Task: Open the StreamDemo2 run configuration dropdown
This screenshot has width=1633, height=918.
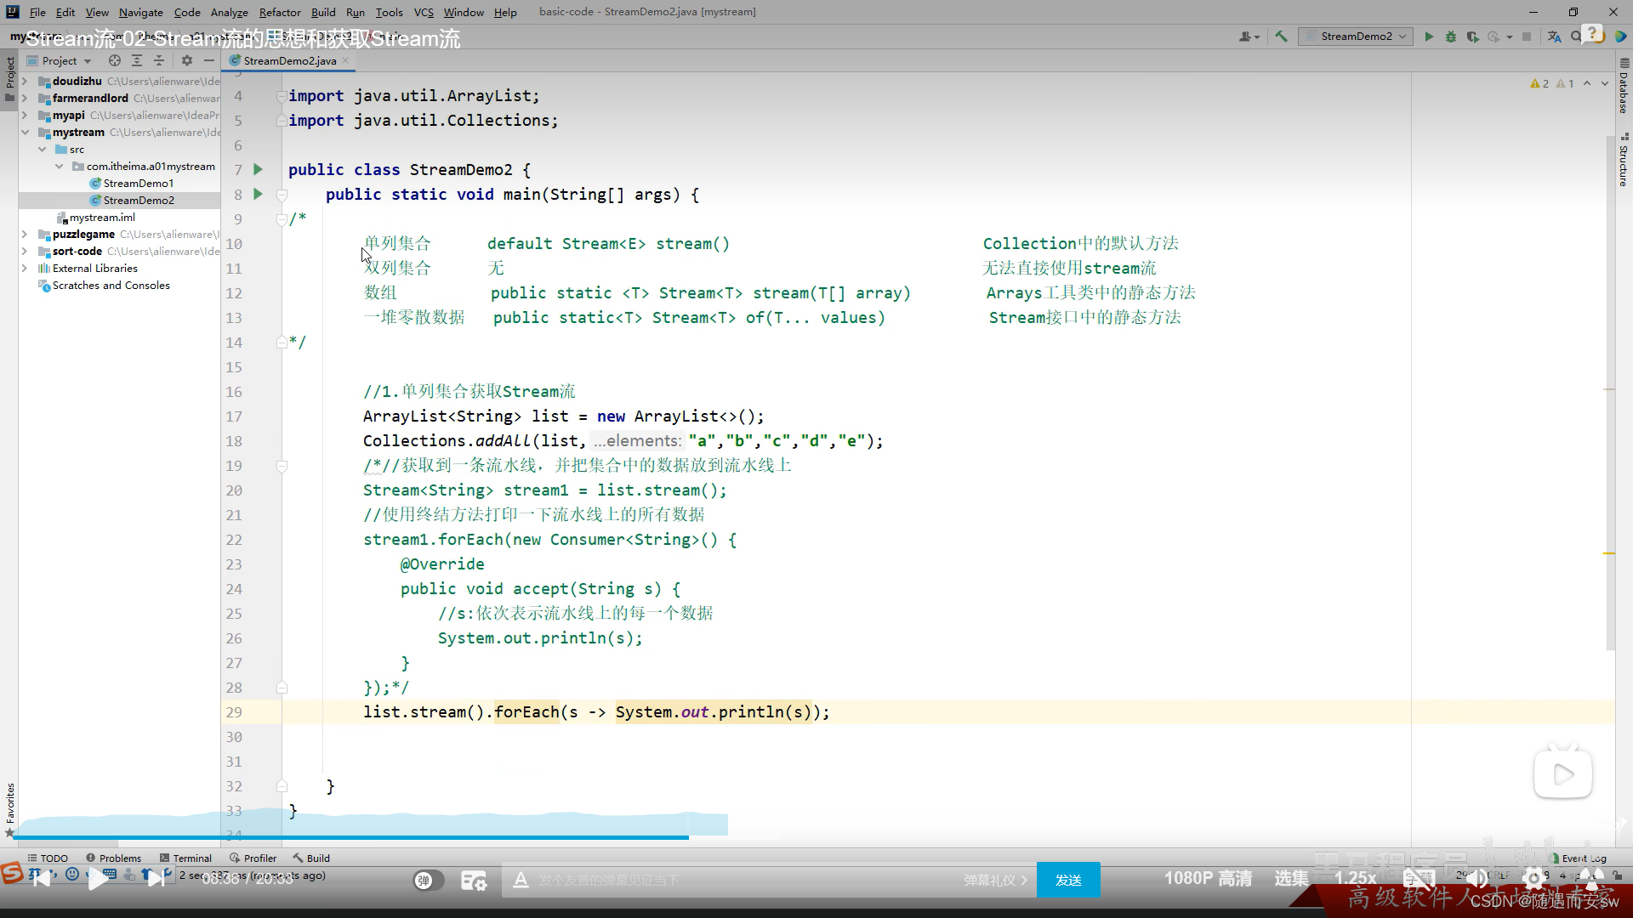Action: (1356, 37)
